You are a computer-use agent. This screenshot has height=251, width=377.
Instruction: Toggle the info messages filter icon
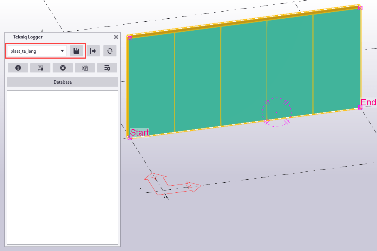(18, 68)
